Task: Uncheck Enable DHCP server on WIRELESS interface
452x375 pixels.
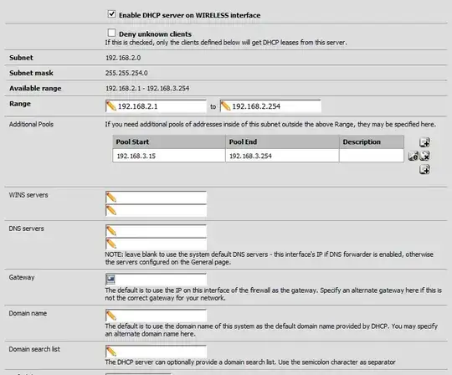Action: point(111,14)
